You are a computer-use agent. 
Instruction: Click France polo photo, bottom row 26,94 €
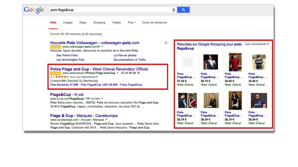[259, 100]
